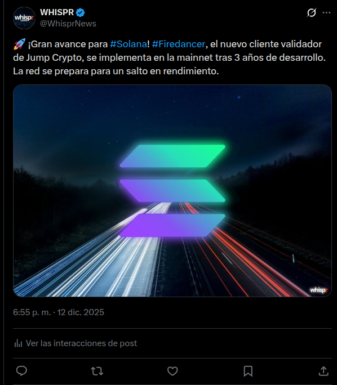Click the blue verified badge next to WHISPR
The width and height of the screenshot is (337, 385).
80,12
